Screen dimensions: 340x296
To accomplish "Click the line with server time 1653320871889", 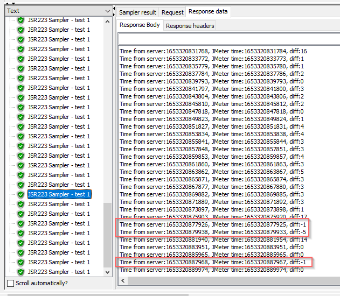I will tap(212, 202).
